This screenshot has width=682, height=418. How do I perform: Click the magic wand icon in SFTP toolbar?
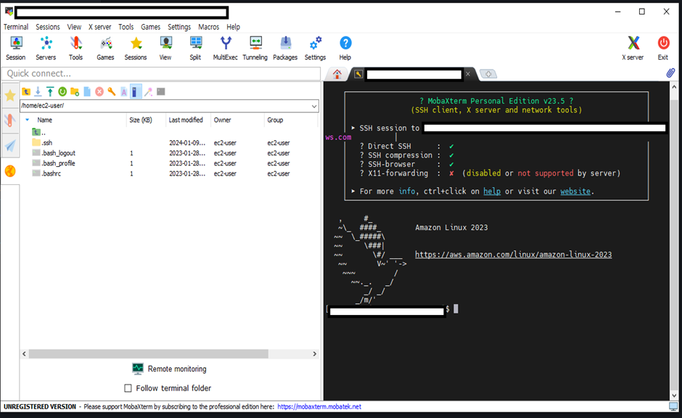coord(148,91)
